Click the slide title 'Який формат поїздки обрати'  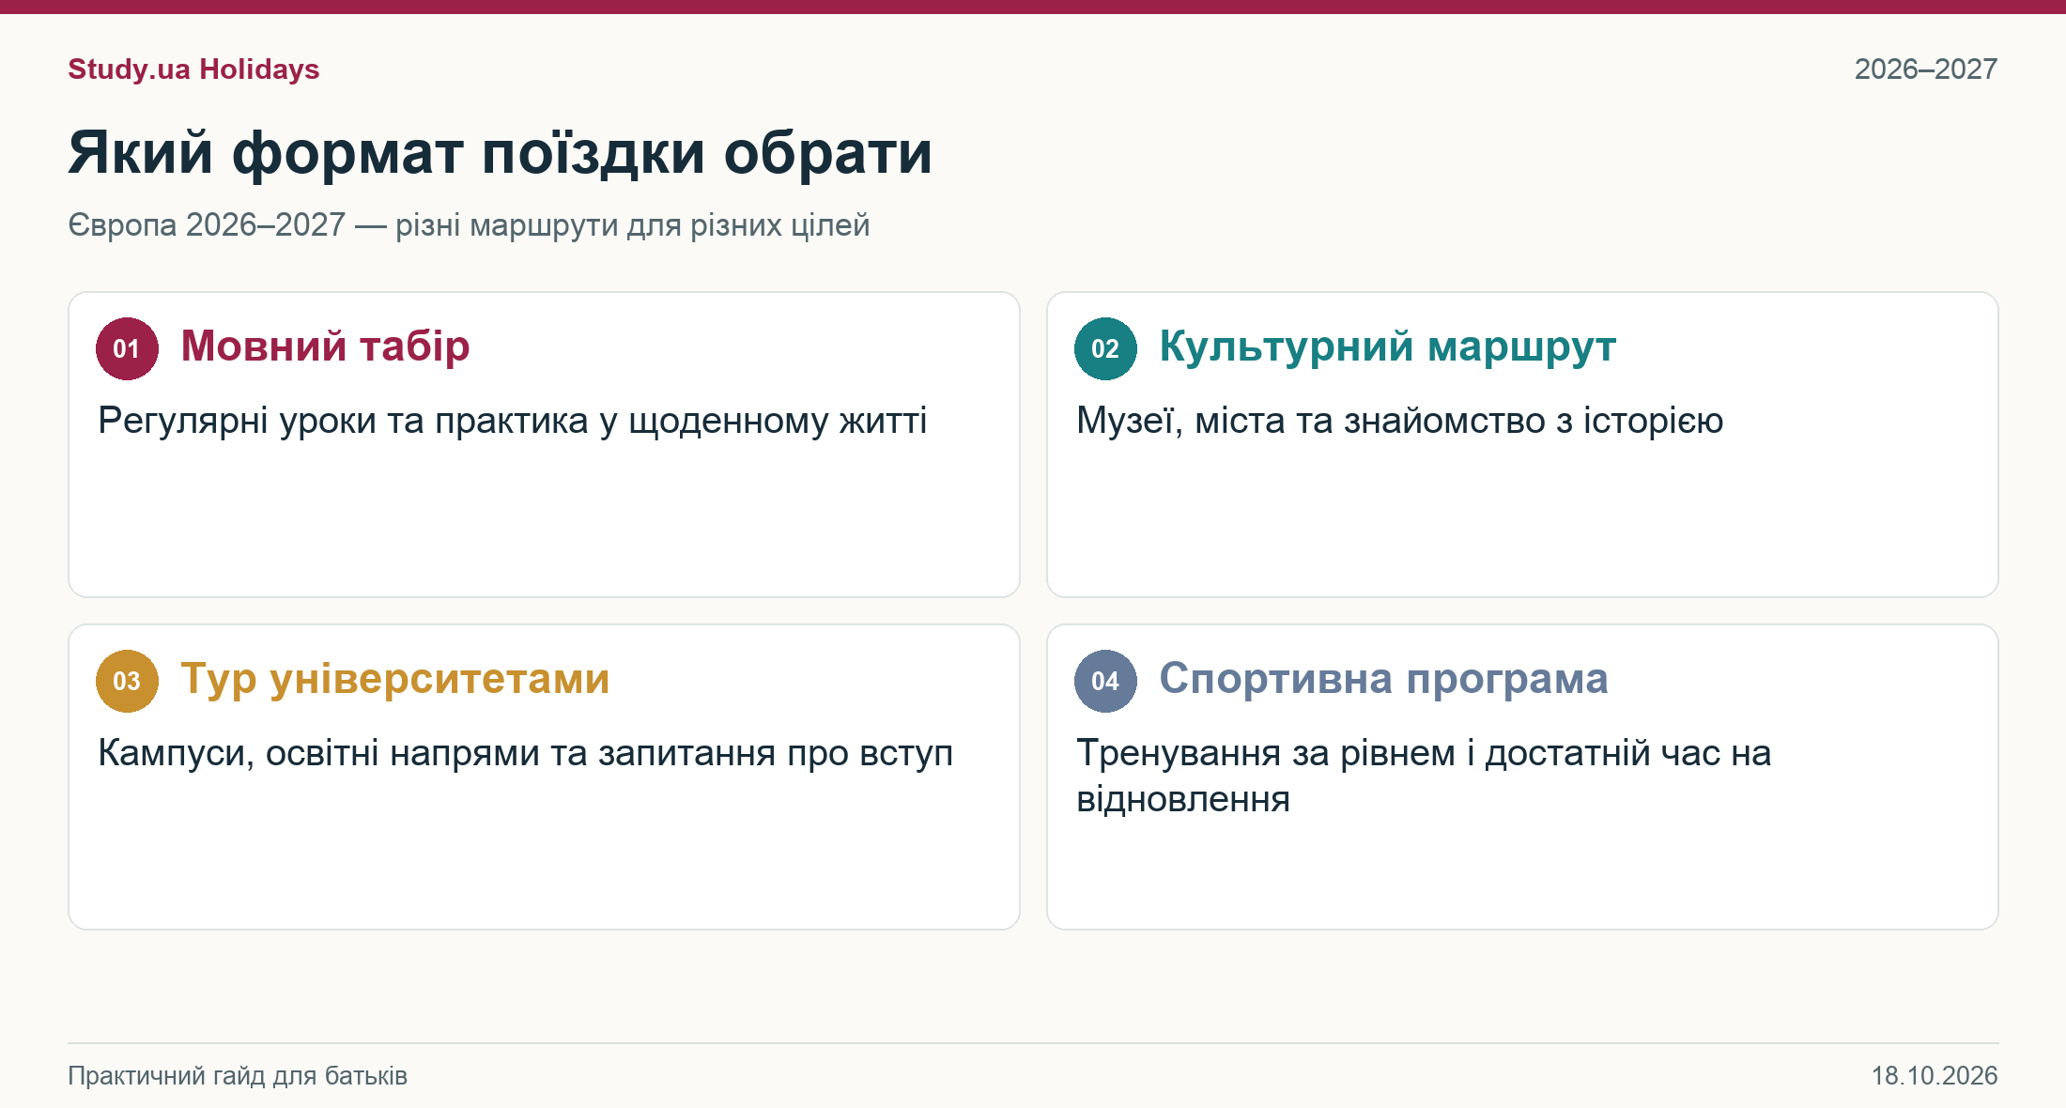500,153
